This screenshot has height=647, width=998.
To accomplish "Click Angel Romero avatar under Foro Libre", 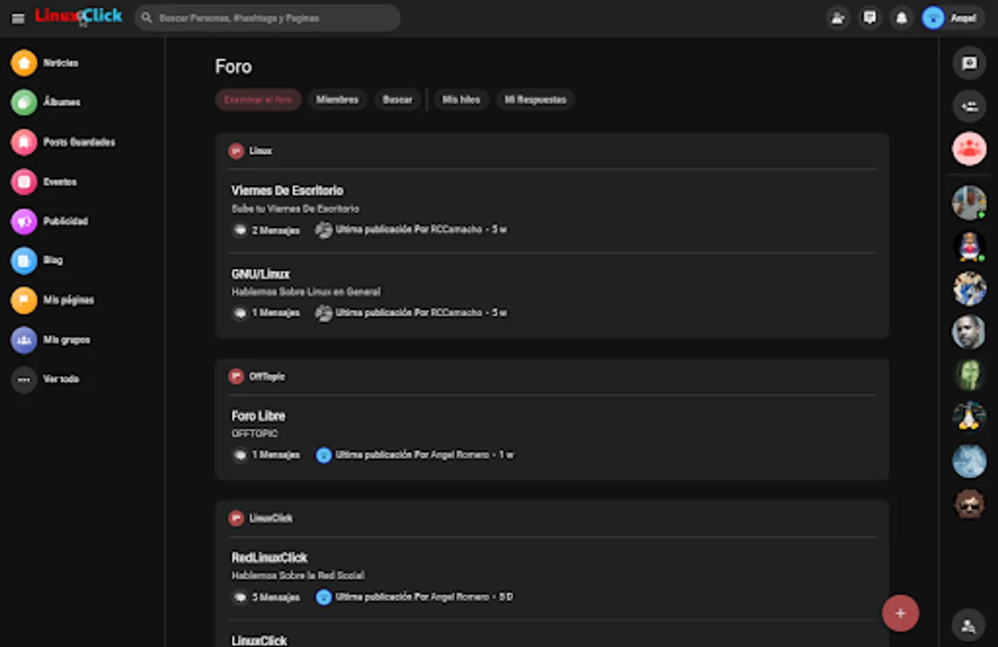I will point(324,455).
